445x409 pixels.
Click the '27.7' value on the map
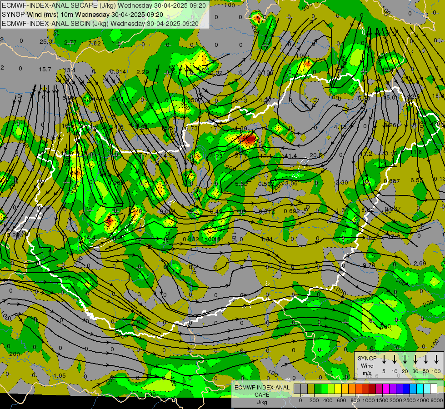241,156
